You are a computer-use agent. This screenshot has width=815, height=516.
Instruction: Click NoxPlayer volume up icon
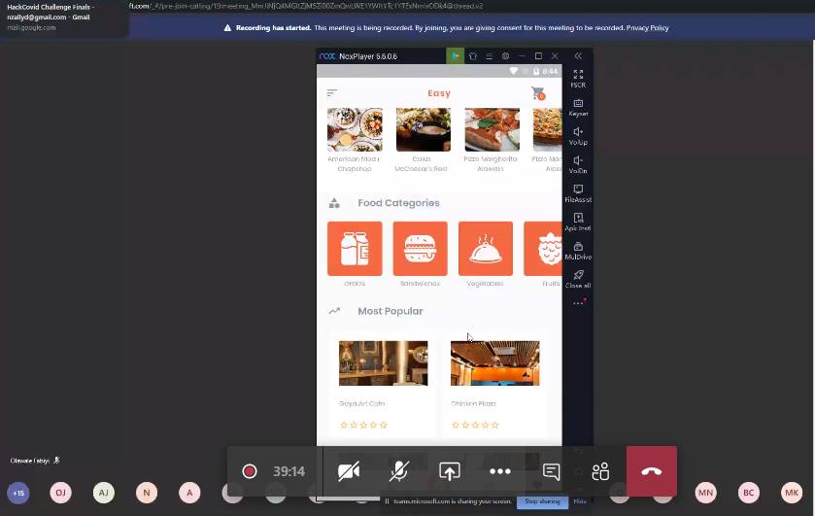pyautogui.click(x=578, y=136)
